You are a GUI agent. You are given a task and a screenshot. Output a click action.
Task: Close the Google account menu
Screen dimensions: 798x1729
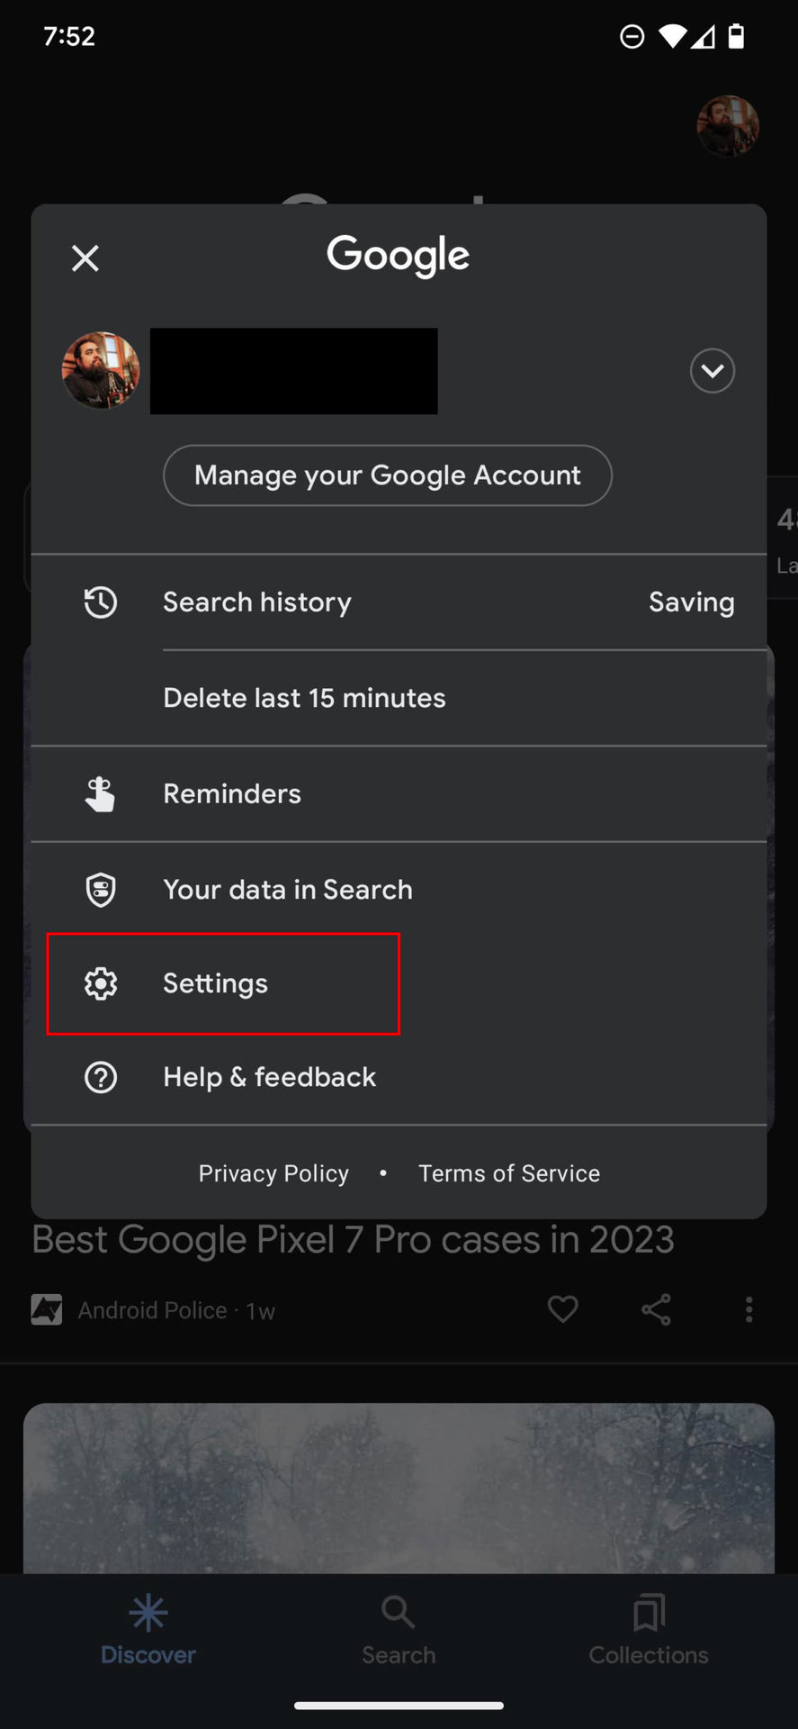[x=85, y=258]
